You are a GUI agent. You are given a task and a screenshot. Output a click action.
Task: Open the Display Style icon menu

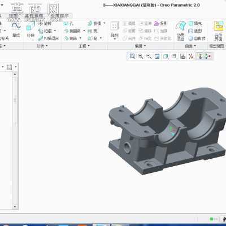(166, 56)
